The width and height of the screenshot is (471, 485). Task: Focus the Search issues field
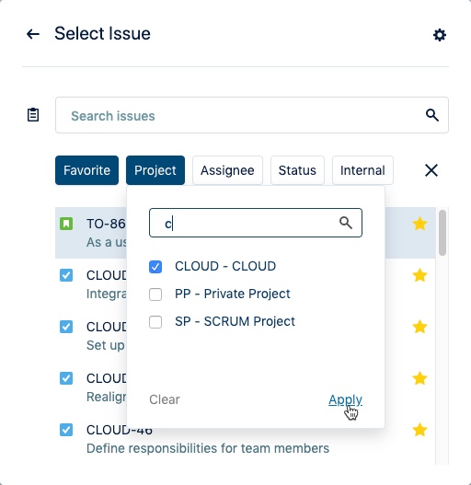coord(252,115)
